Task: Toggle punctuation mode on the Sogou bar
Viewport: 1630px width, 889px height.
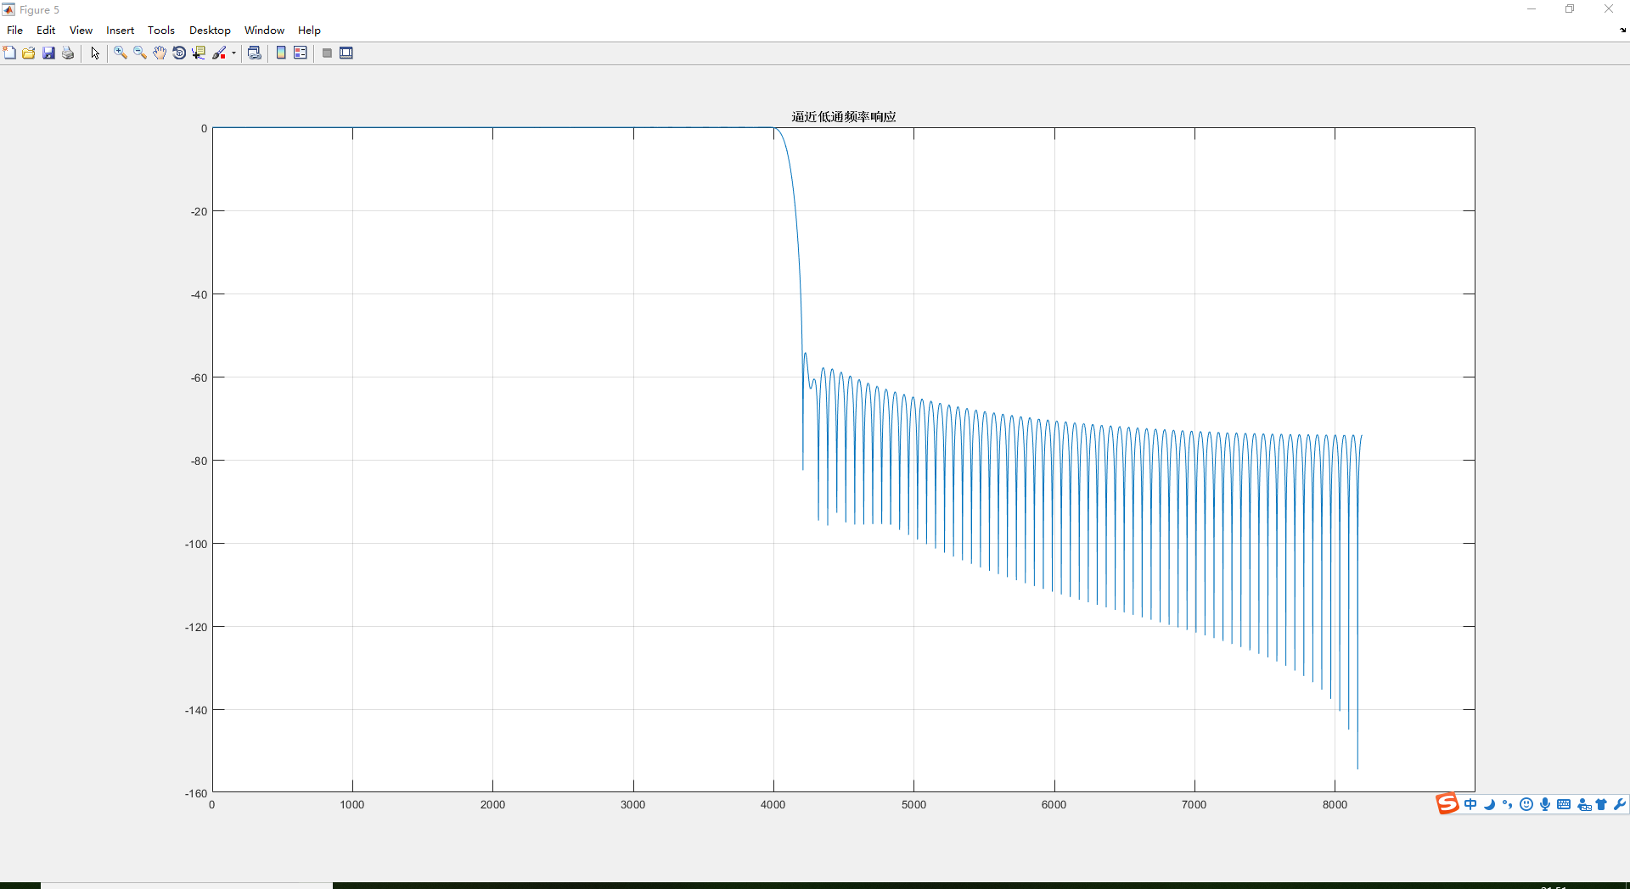Action: coord(1507,804)
